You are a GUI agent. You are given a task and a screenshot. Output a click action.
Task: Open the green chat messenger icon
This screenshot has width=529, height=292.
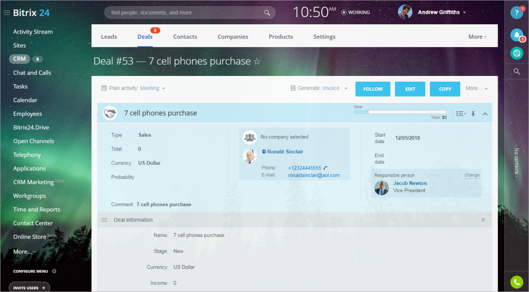517,53
